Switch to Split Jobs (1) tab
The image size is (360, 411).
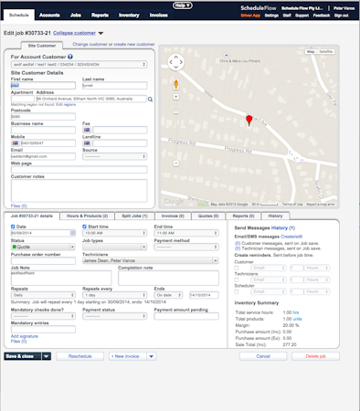pos(134,216)
